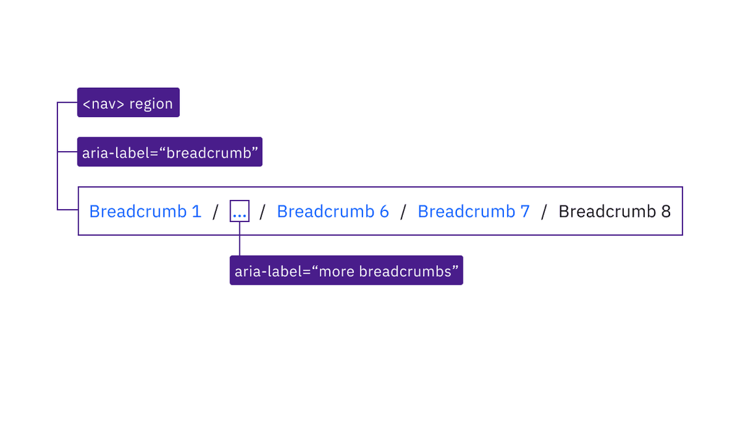Click the digit 8 in Breadcrumb 8
This screenshot has width=751, height=422.
click(666, 212)
